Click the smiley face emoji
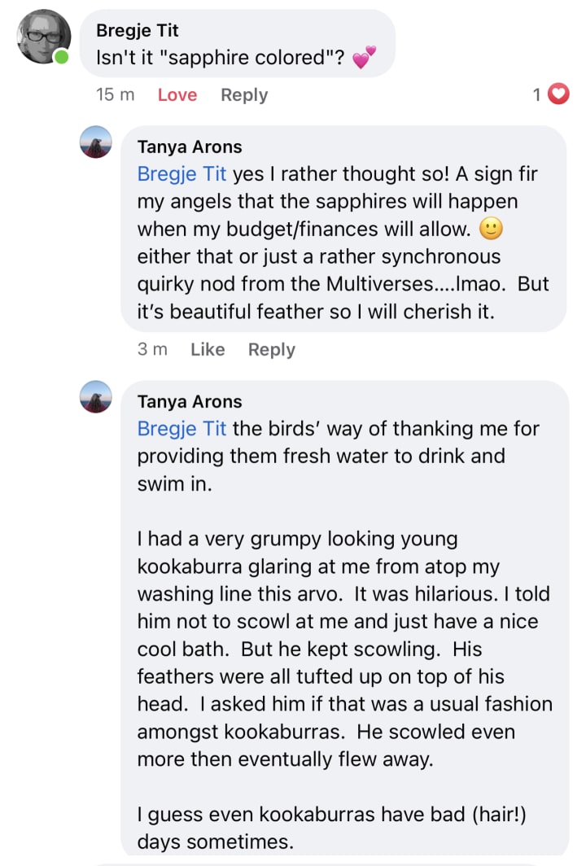Image resolution: width=586 pixels, height=866 pixels. [x=491, y=230]
